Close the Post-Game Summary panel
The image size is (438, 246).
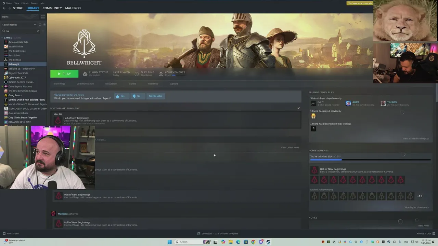pos(298,108)
